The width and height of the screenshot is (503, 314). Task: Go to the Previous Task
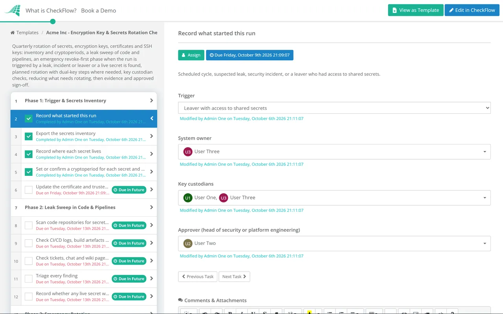198,276
